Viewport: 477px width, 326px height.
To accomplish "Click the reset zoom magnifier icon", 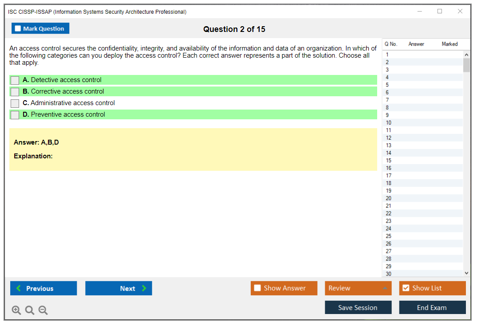I will pos(30,310).
